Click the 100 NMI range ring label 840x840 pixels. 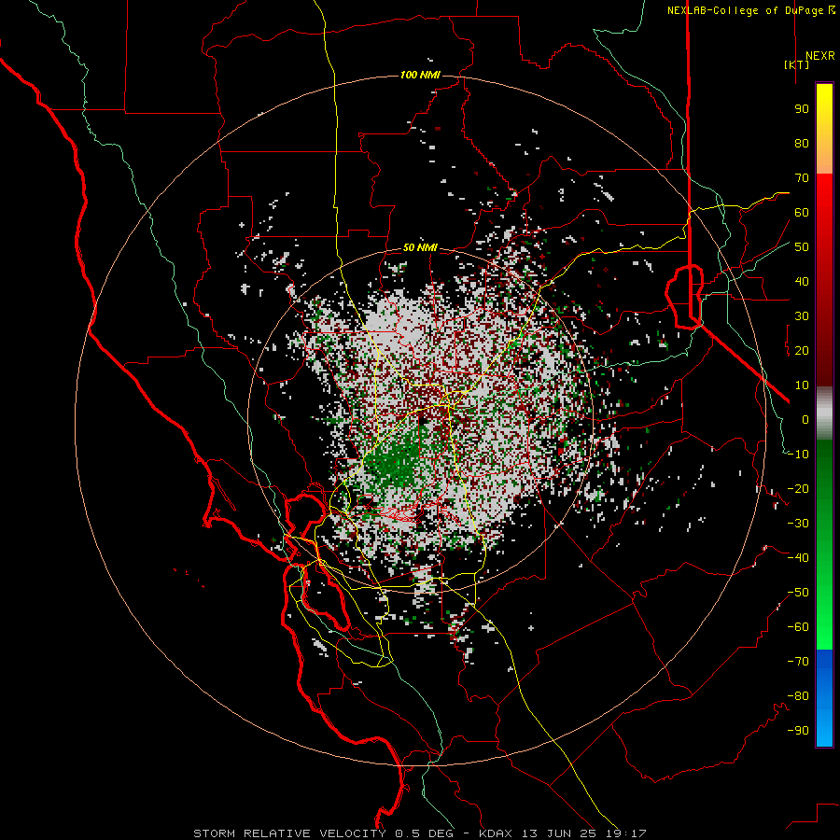tap(420, 75)
